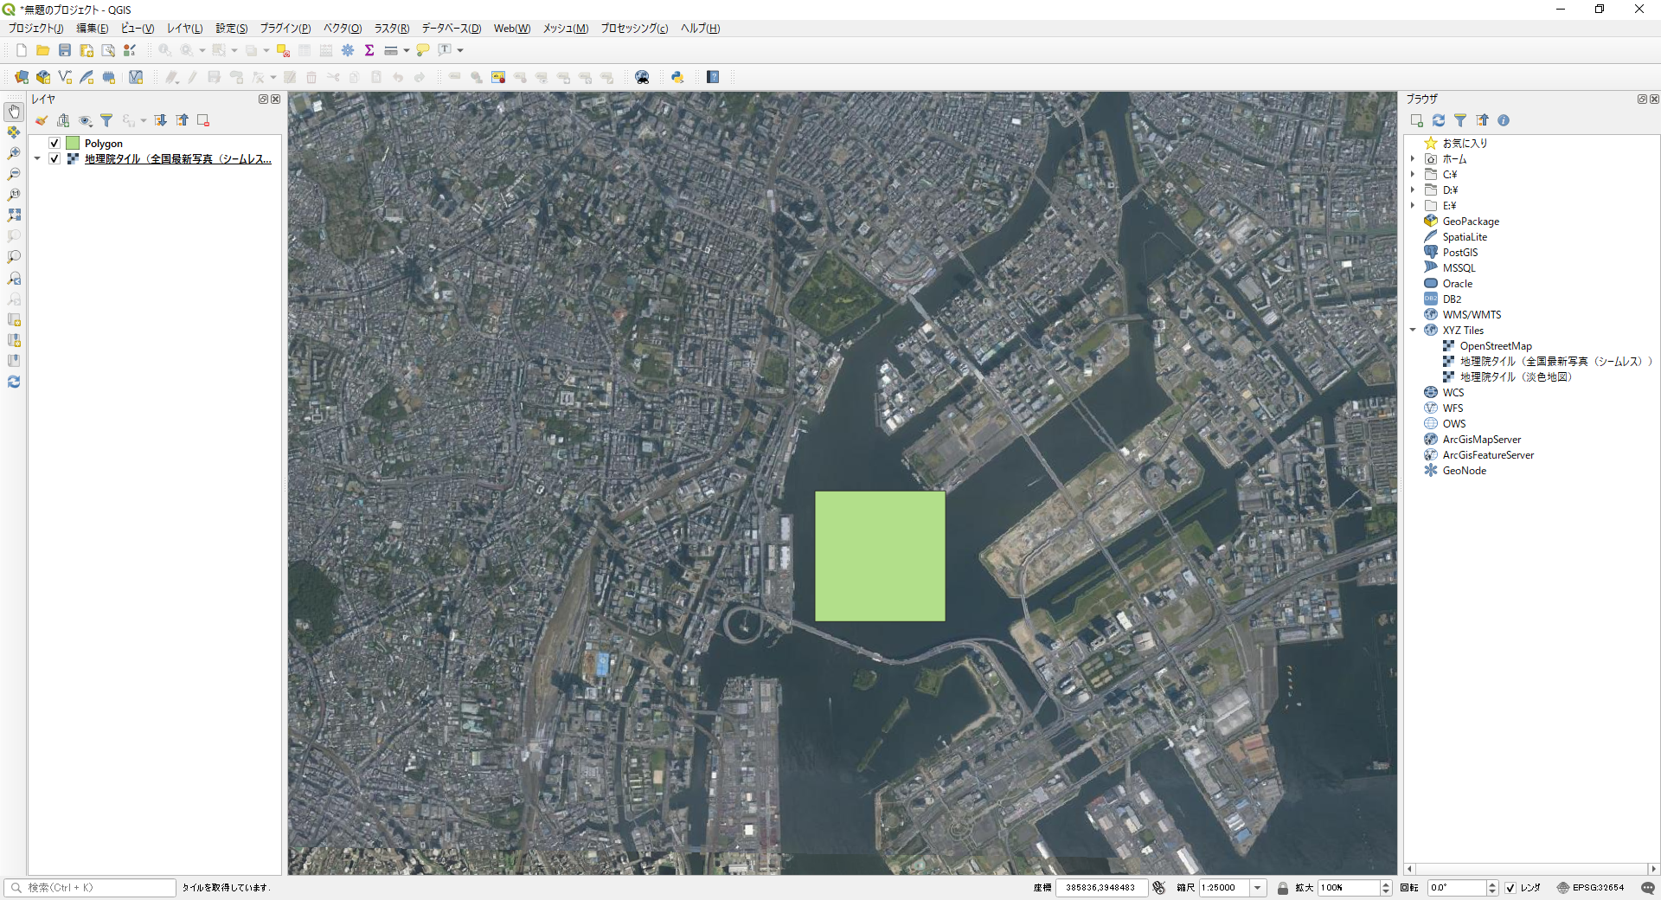Collapse all layers icon in layers panel
The height and width of the screenshot is (900, 1661).
tap(183, 120)
